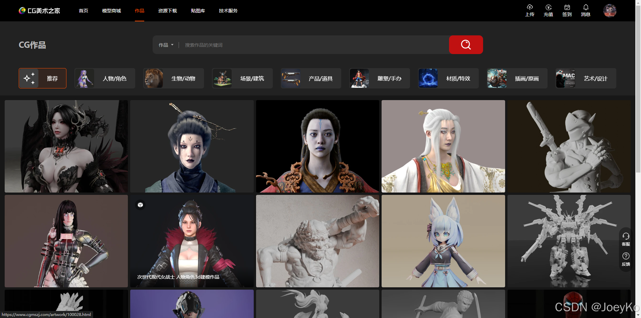The image size is (641, 318).
Task: Select the 雕塑/手办 category
Action: pyautogui.click(x=380, y=78)
